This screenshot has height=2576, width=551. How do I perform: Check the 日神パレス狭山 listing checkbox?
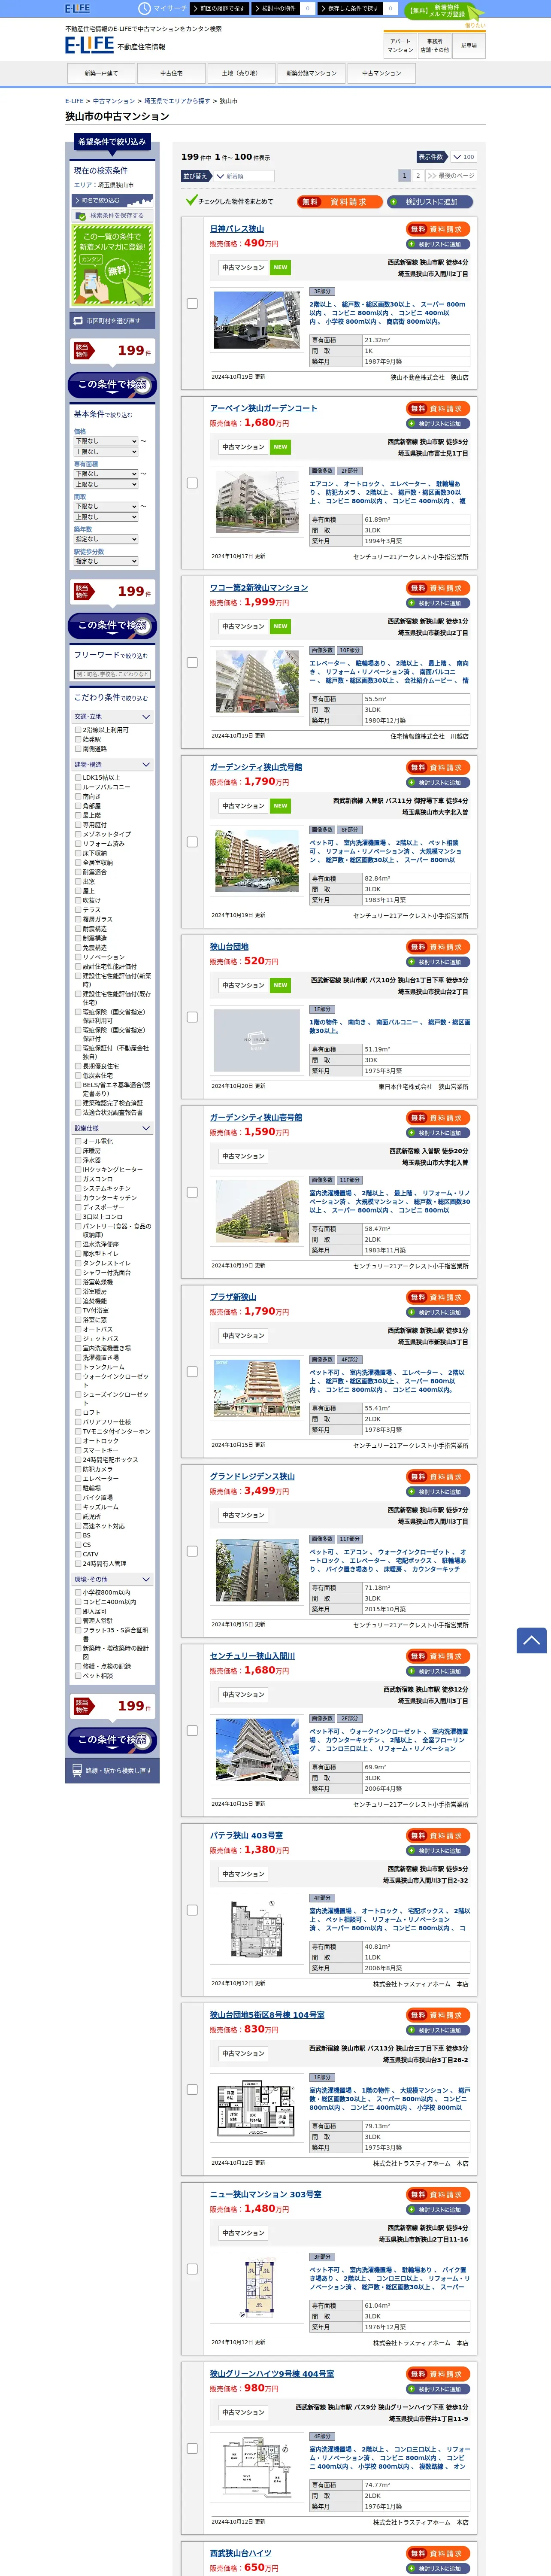pyautogui.click(x=192, y=303)
